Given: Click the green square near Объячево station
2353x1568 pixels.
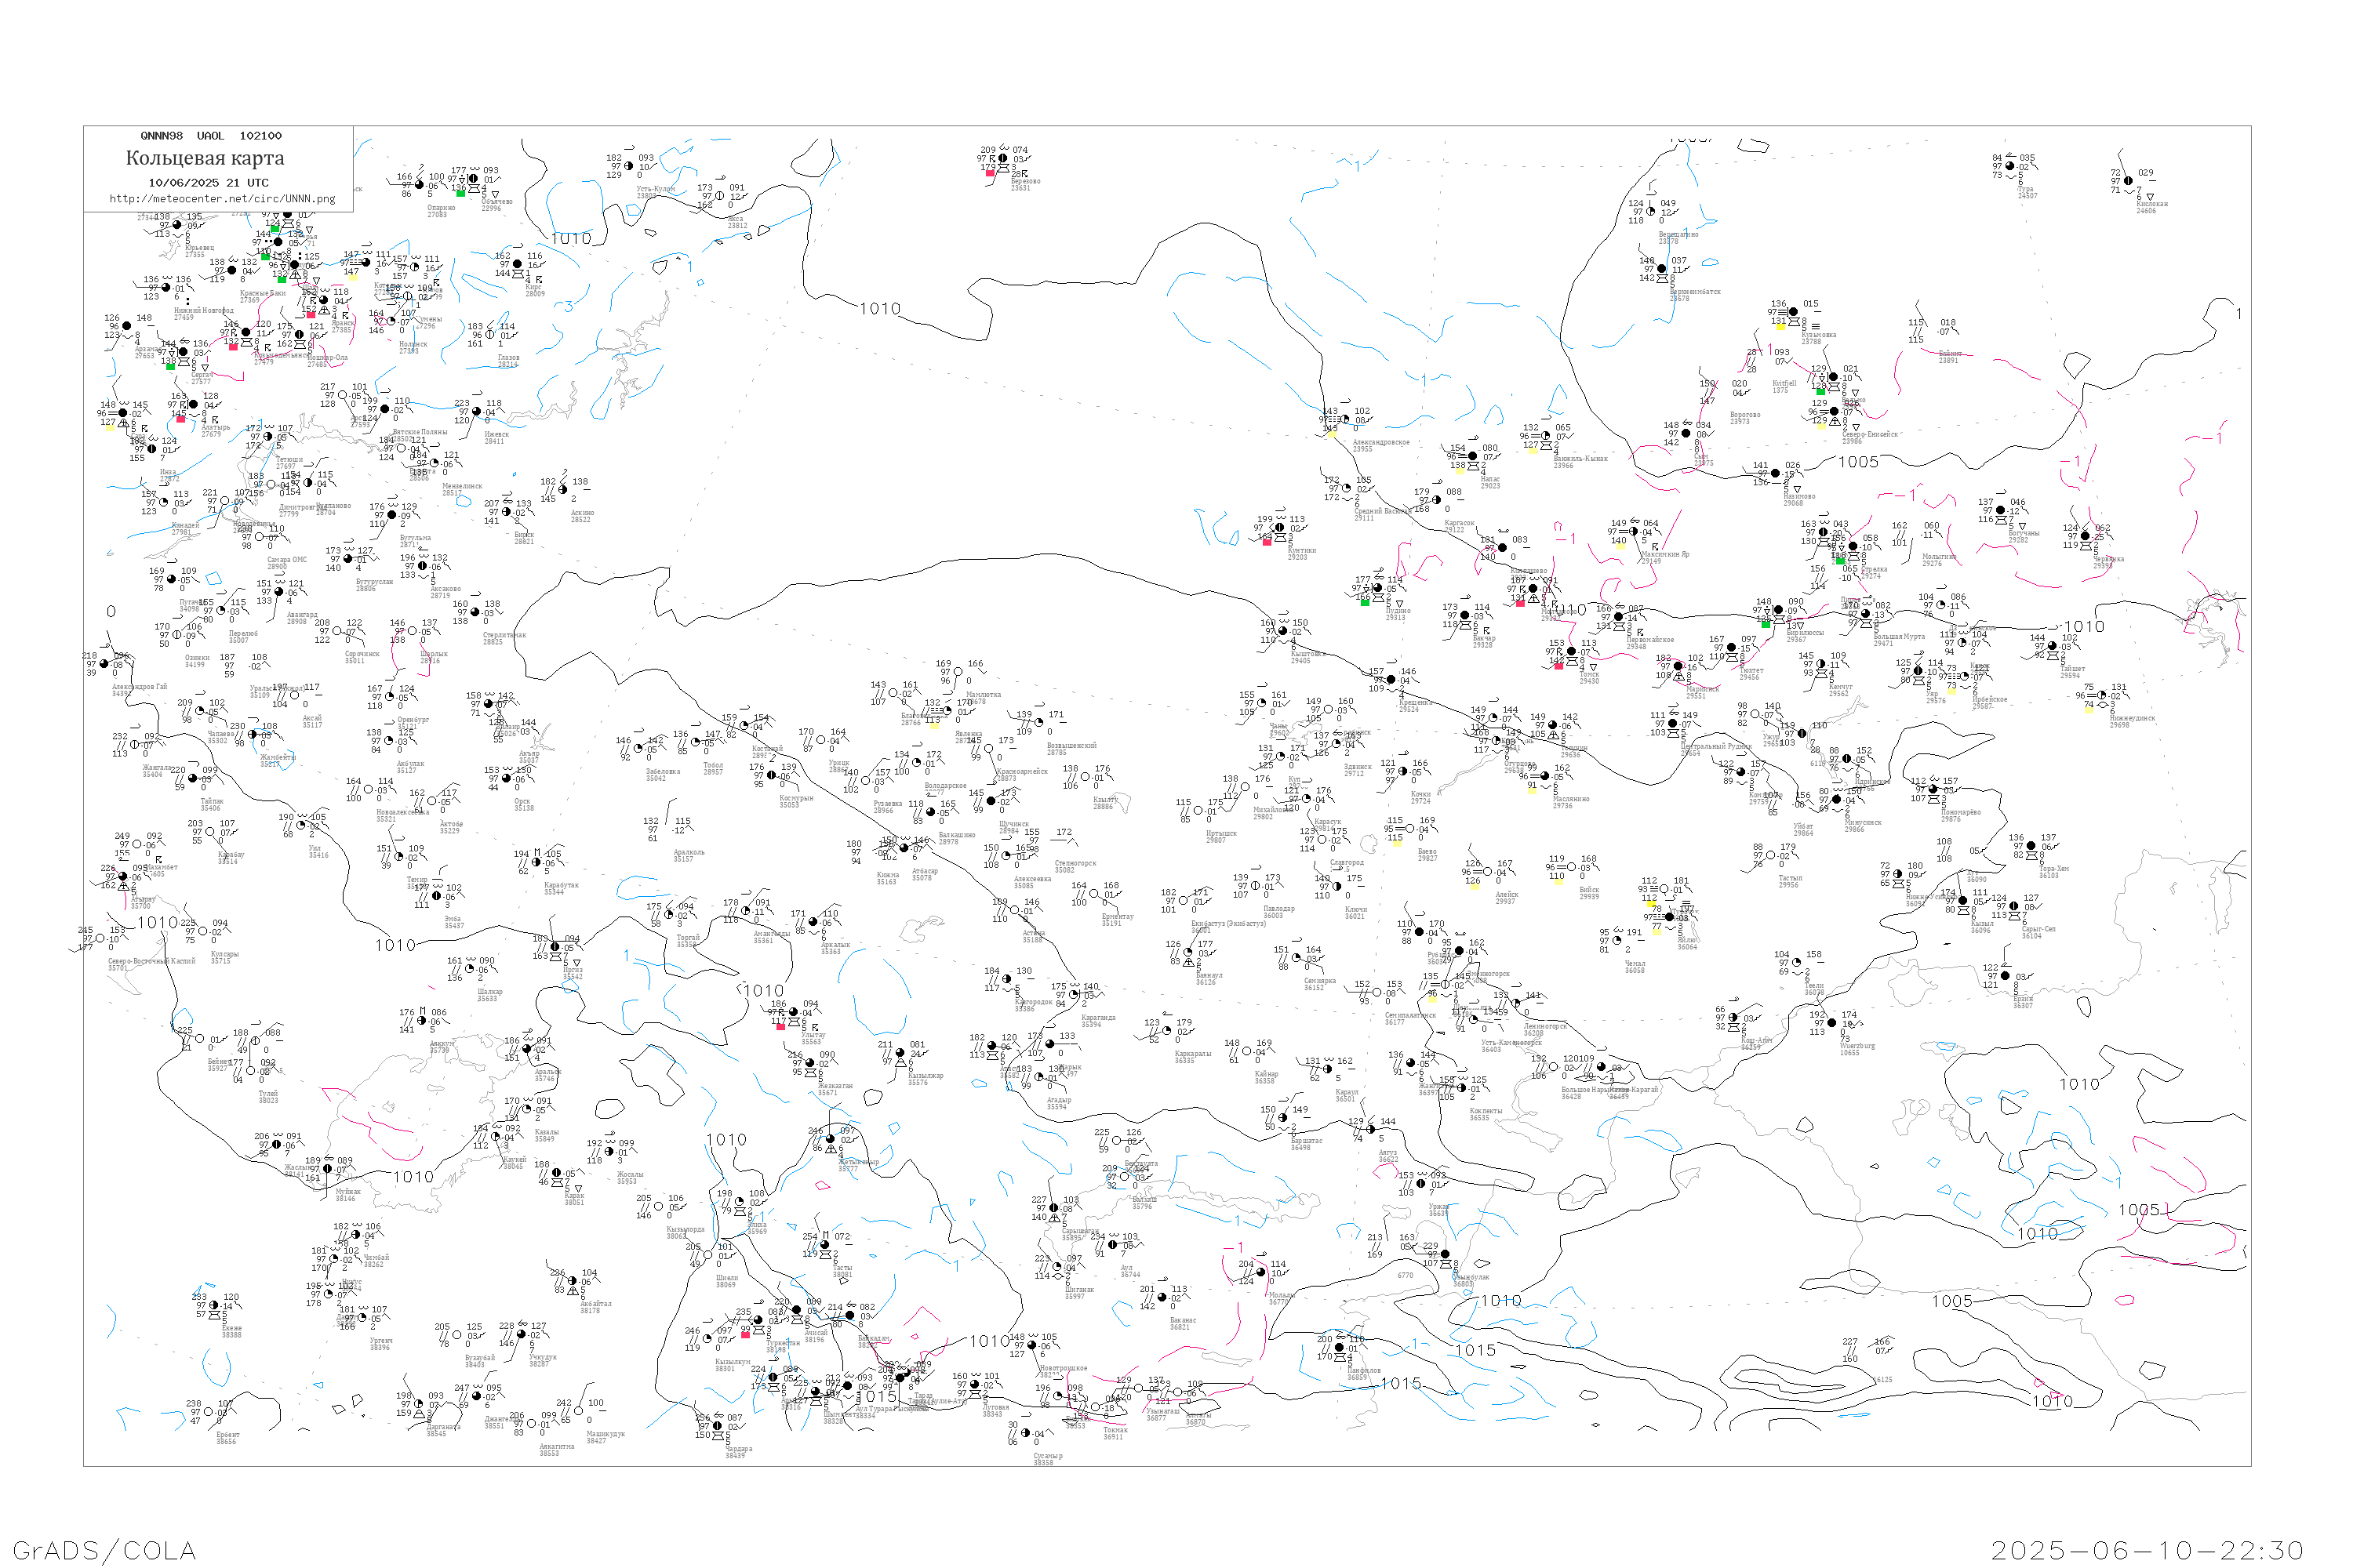Looking at the screenshot, I should tap(461, 193).
